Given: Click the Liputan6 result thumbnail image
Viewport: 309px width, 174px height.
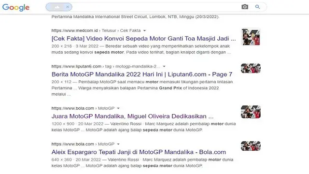Looking at the screenshot, I should tap(251, 68).
